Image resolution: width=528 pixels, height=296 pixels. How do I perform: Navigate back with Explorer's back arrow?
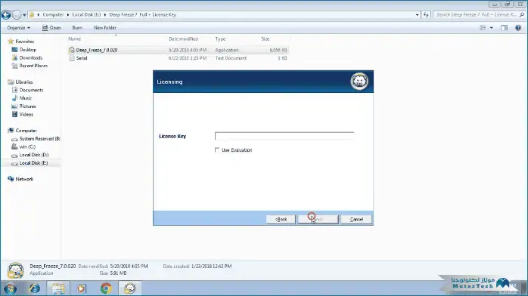[x=6, y=15]
